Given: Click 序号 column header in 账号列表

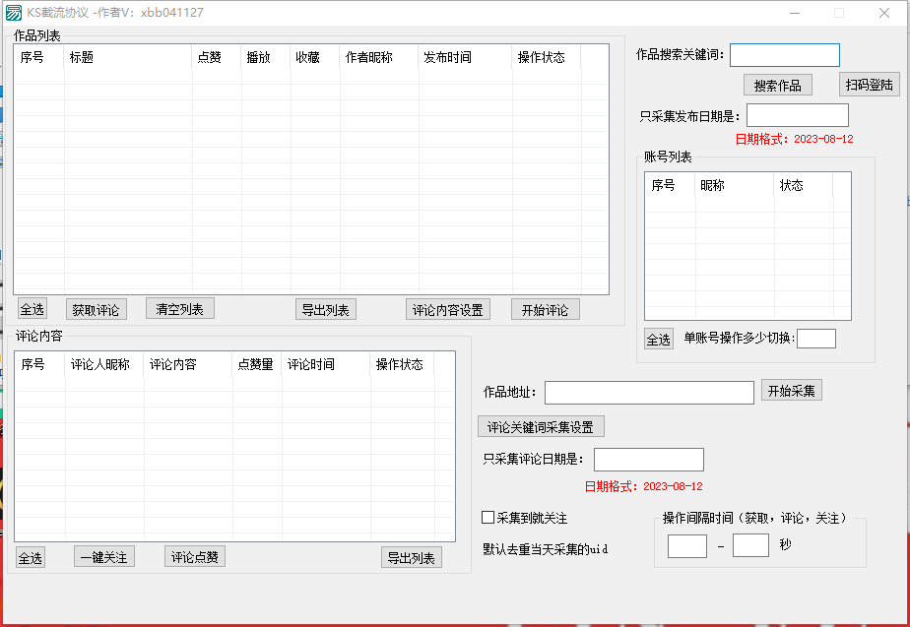Looking at the screenshot, I should pos(671,185).
